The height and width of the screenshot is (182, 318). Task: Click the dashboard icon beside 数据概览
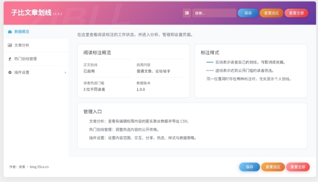[x=10, y=32]
